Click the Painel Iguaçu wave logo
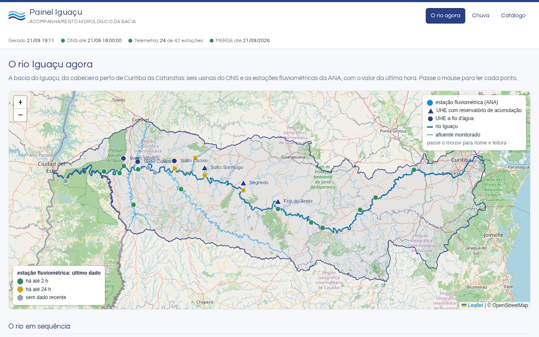This screenshot has width=539, height=337. tap(17, 16)
